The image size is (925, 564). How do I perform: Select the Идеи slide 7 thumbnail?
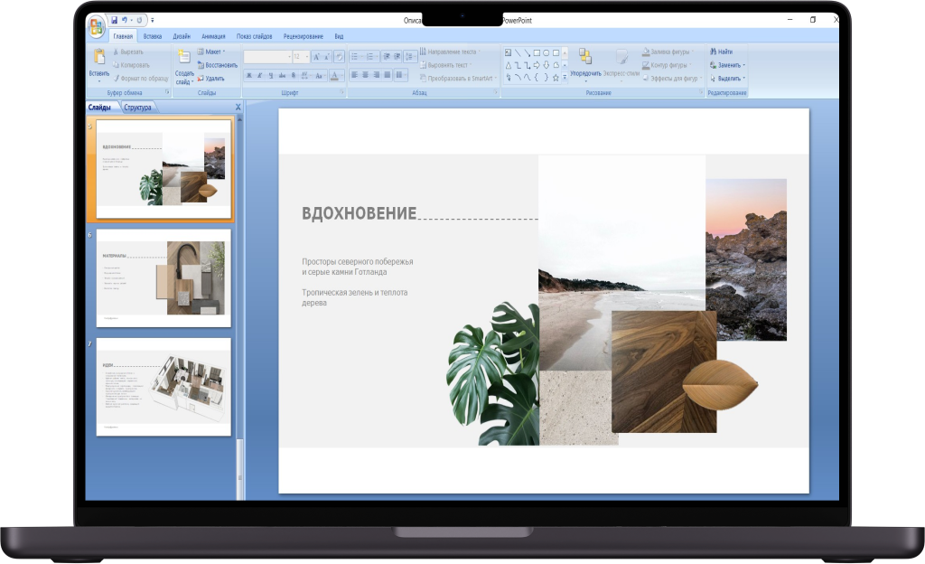point(164,387)
